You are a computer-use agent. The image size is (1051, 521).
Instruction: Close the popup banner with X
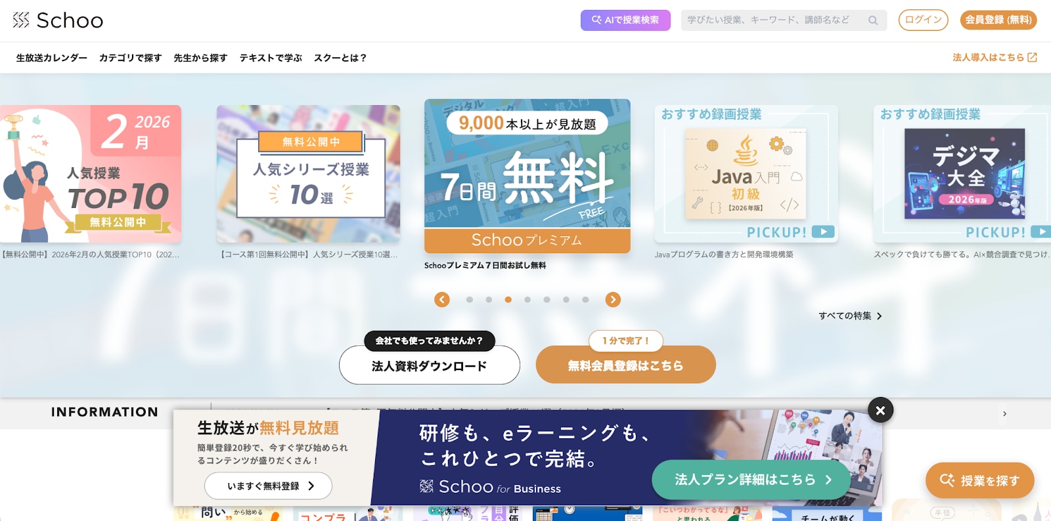tap(880, 410)
